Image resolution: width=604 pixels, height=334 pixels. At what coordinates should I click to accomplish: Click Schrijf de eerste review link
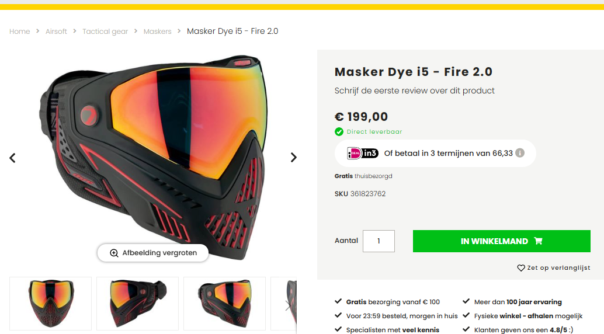[415, 91]
